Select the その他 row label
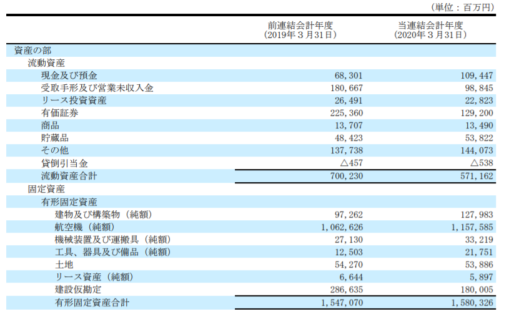This screenshot has height=310, width=524. 55,150
